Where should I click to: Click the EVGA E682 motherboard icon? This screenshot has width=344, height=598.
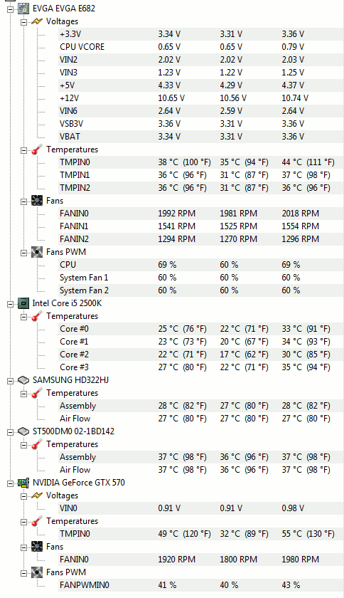(x=23, y=9)
